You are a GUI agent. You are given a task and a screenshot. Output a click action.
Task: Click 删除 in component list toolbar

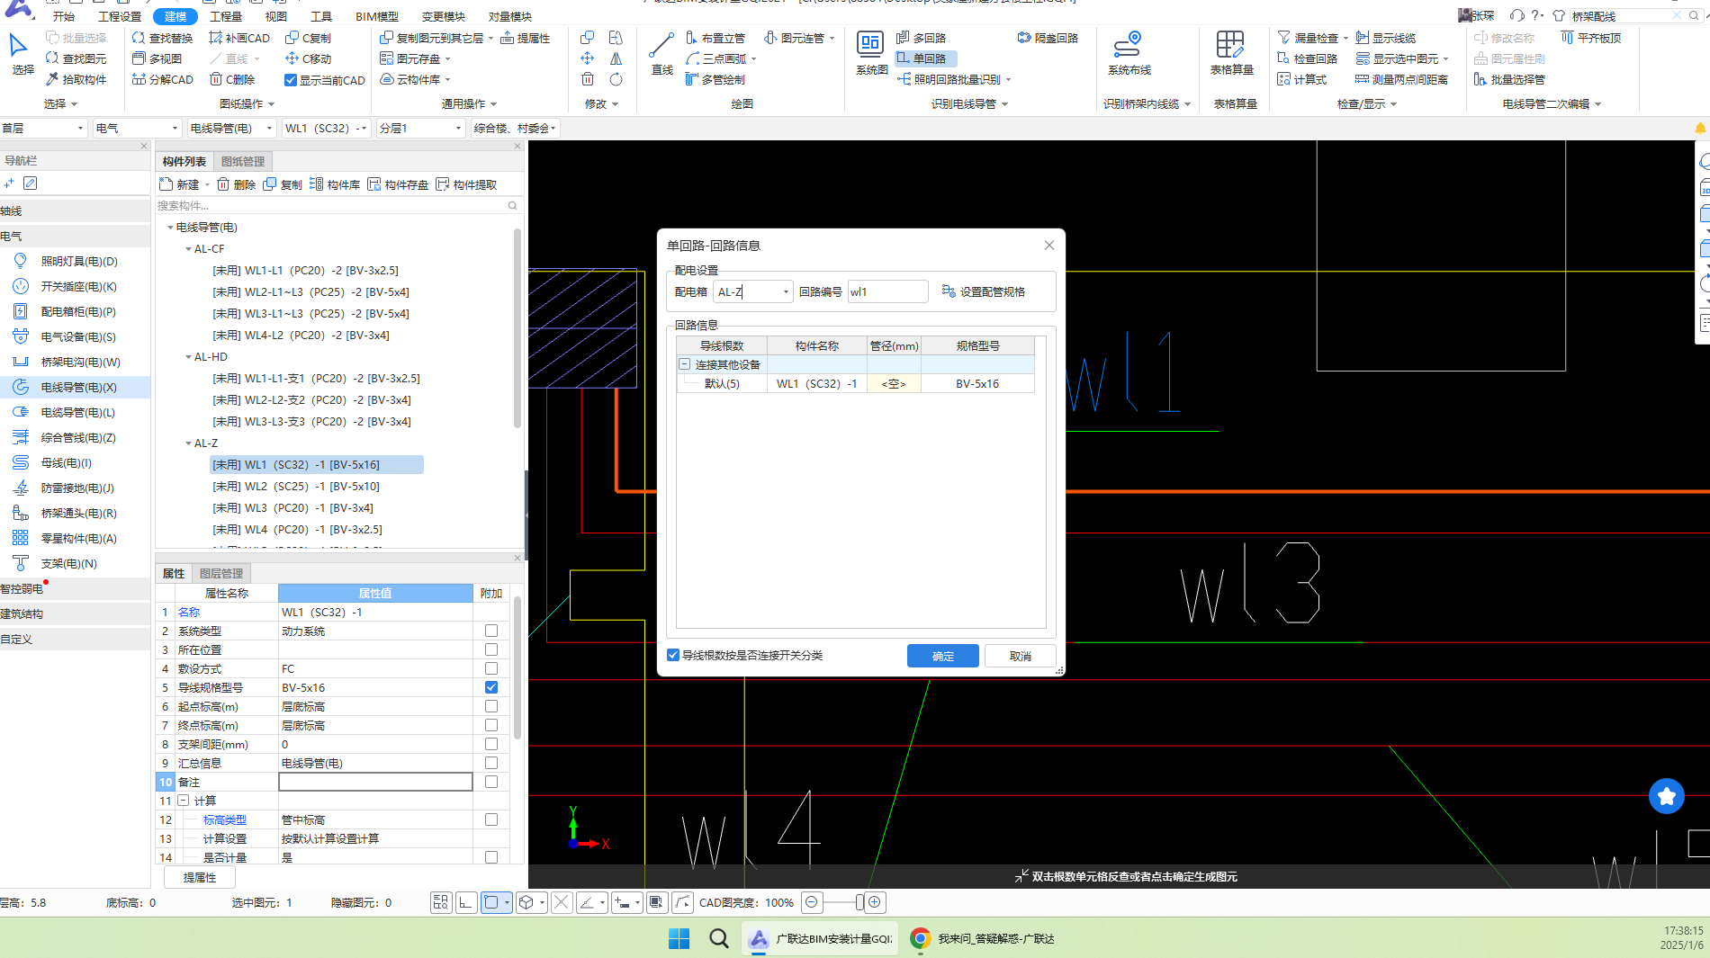237,184
